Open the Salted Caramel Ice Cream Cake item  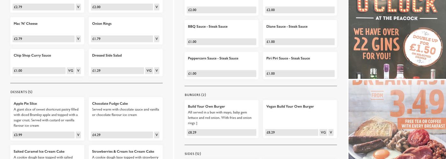(x=39, y=152)
